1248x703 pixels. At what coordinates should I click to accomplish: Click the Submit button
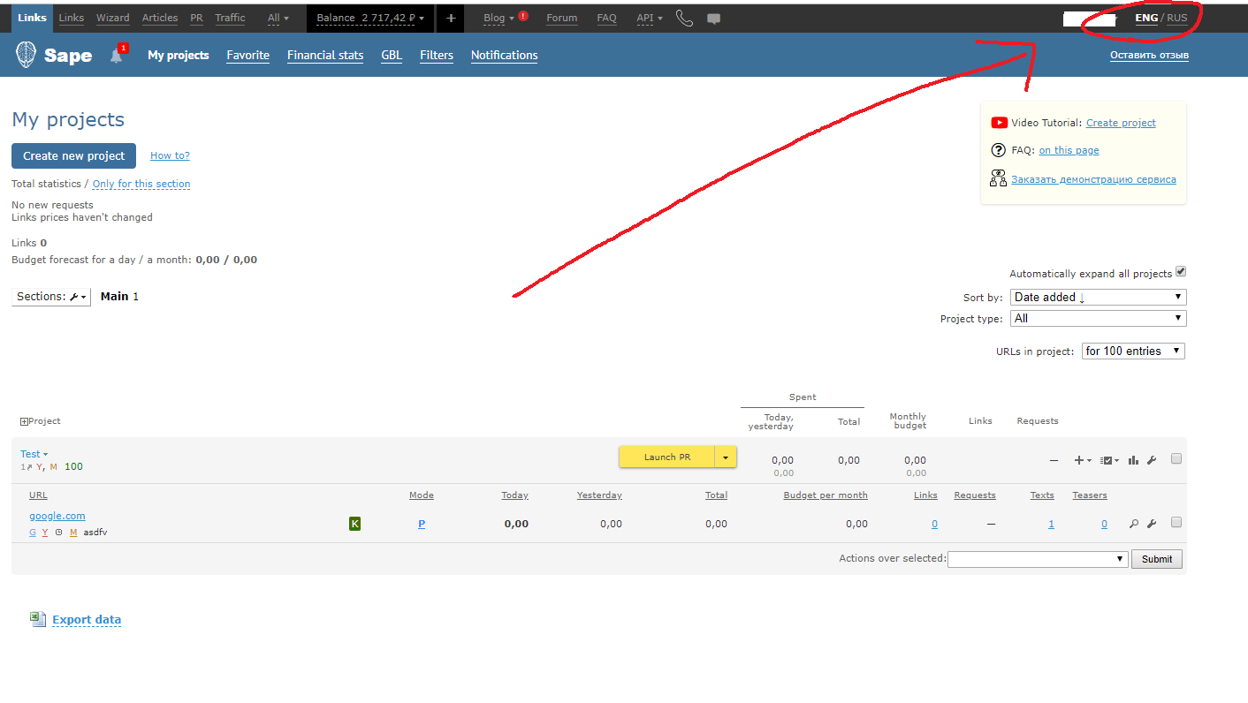[1157, 559]
